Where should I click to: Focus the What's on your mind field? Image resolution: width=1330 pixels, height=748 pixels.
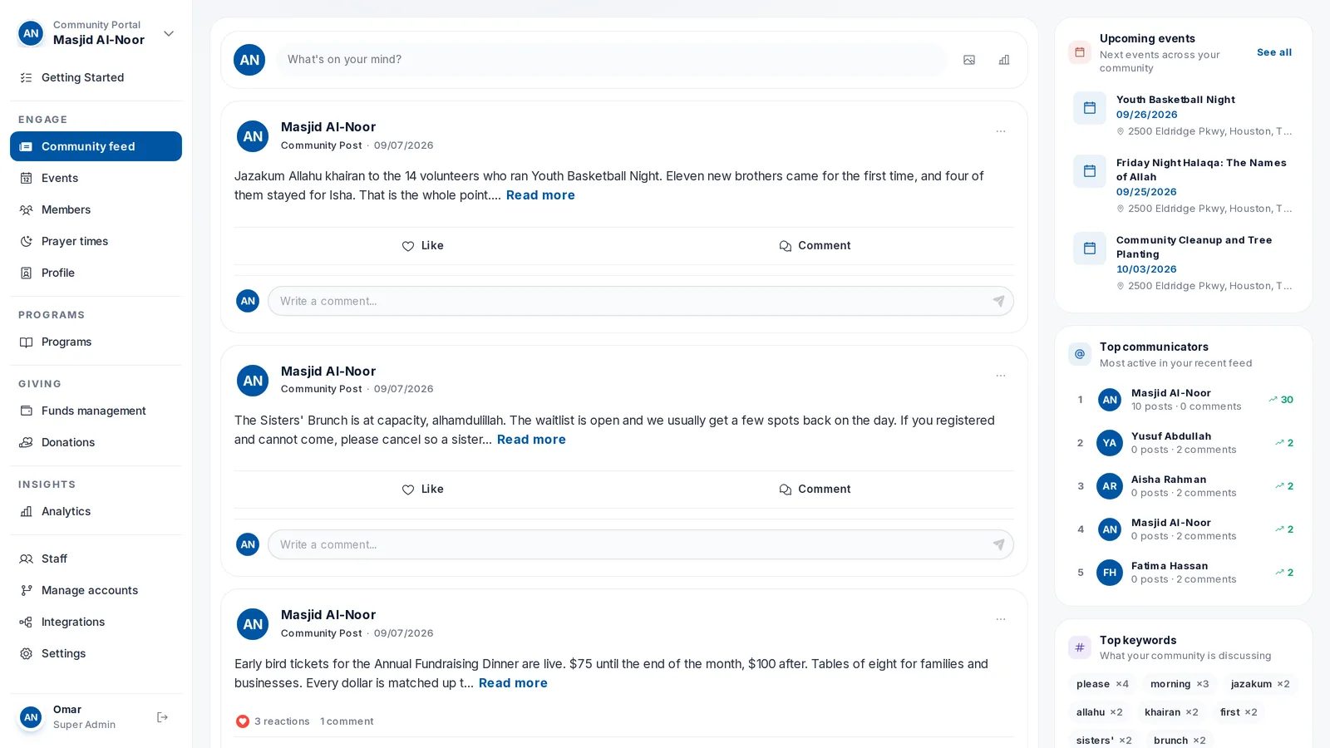[x=612, y=60]
